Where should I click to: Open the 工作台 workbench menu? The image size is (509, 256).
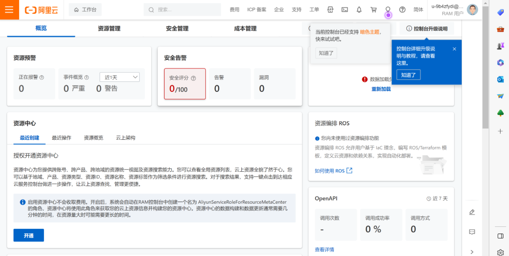tap(85, 10)
